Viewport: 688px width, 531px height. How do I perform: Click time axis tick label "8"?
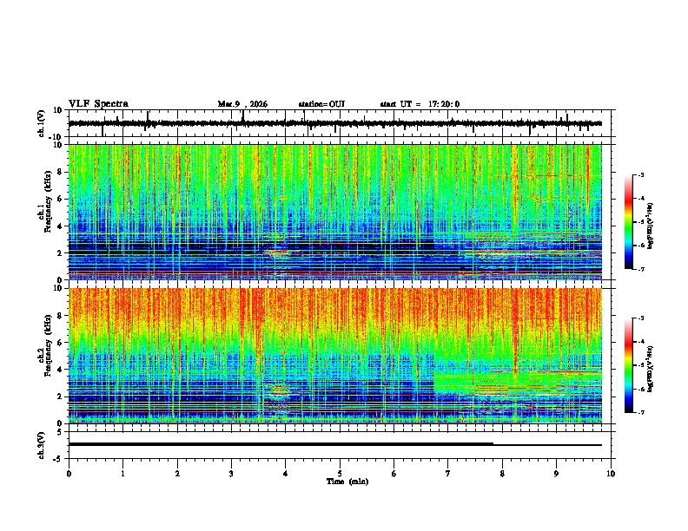coord(502,474)
